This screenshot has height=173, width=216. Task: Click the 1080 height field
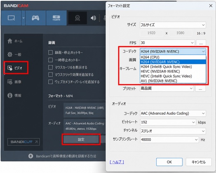click(x=181, y=33)
